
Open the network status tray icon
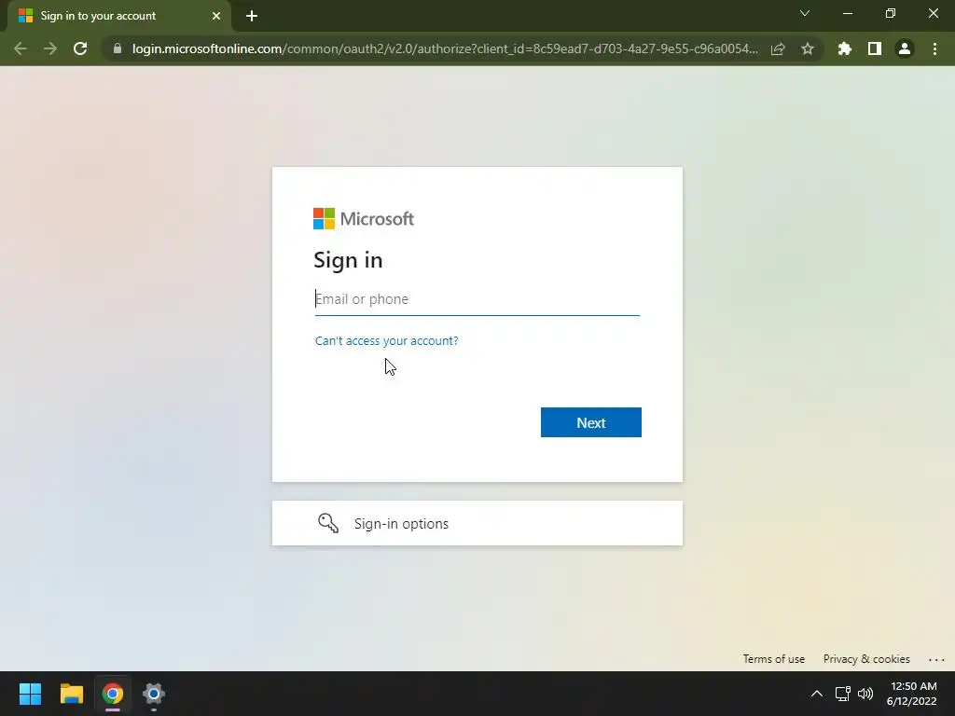tap(843, 694)
